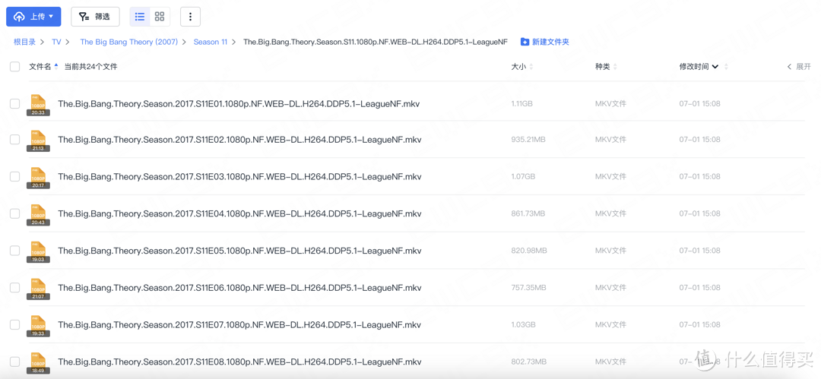Viewport: 821px width, 379px height.
Task: Check the box for S11E08 file
Action: [14, 362]
